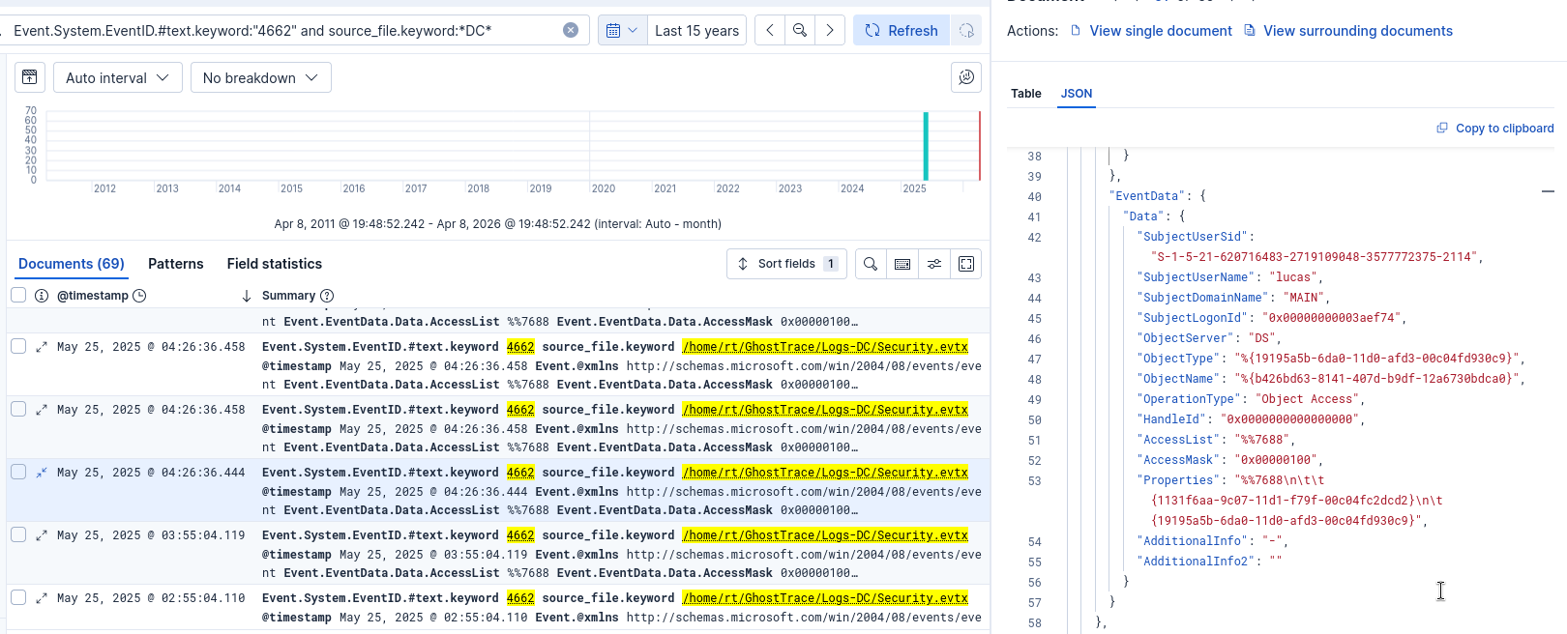Click the SubjectLogonId 0x00000000003aef74 value
1567x634 pixels.
(1331, 318)
